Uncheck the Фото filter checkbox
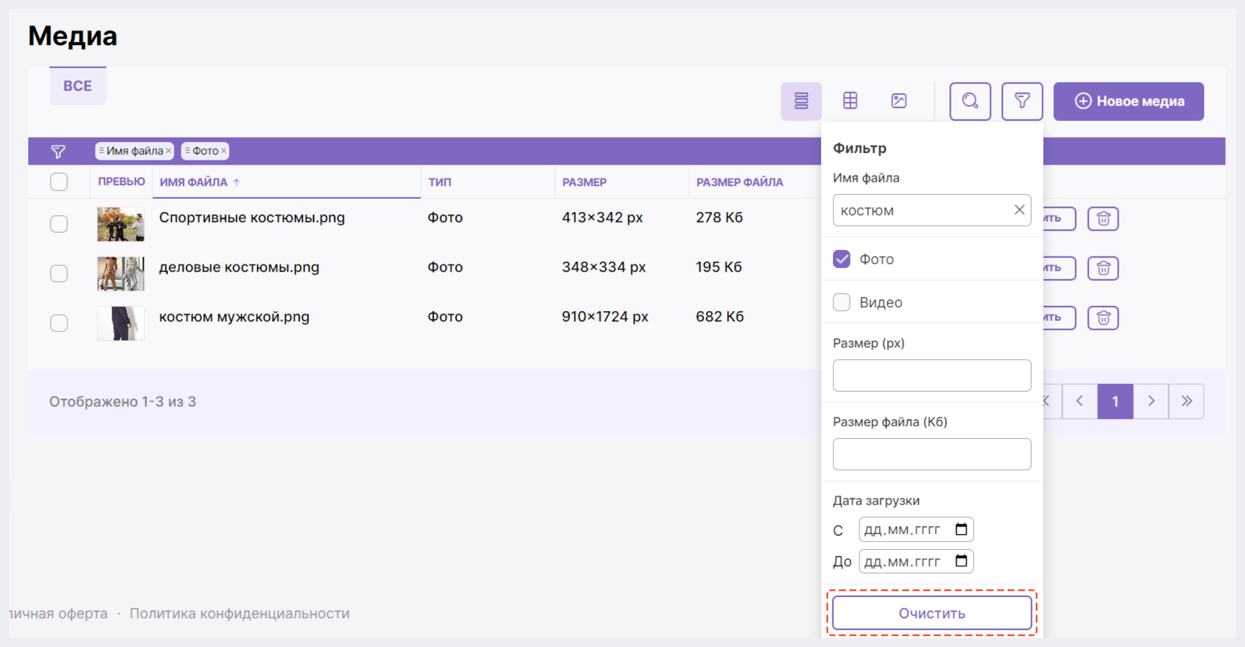Viewport: 1245px width, 647px height. (841, 259)
